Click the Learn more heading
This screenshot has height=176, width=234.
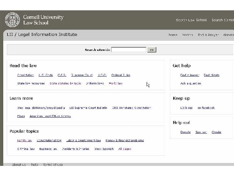click(x=21, y=98)
